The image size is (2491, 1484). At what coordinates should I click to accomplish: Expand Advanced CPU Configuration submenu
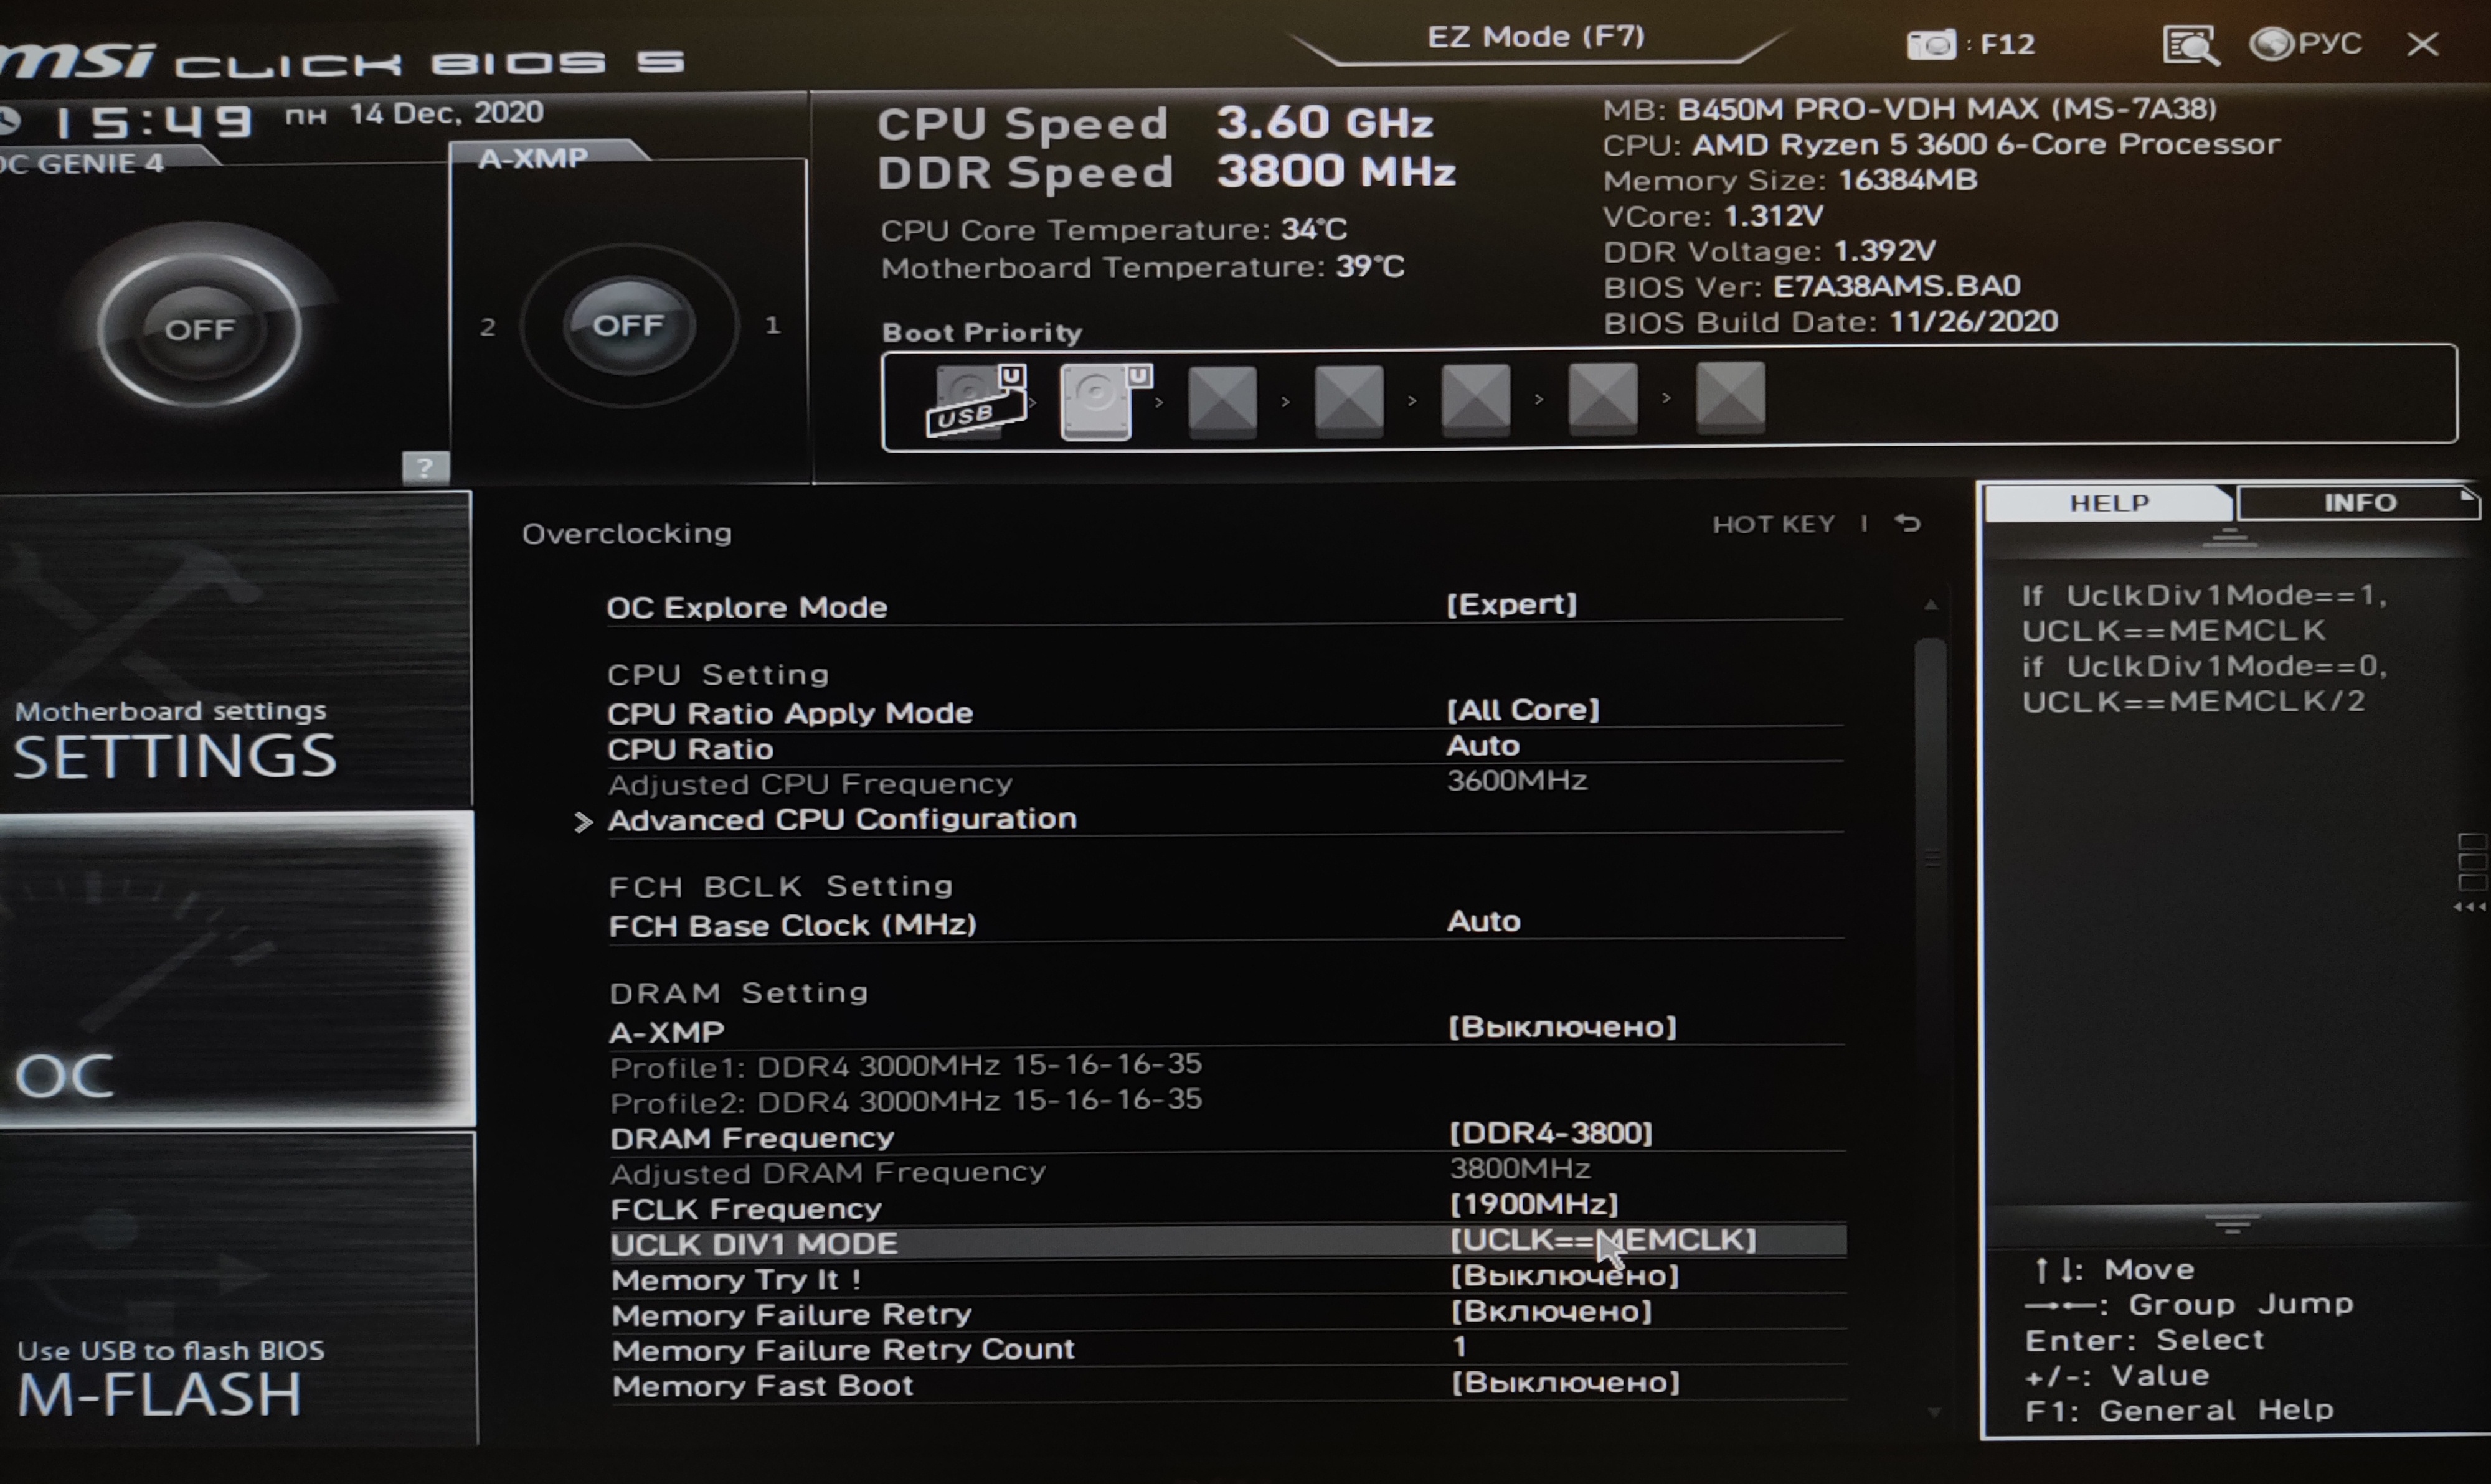(841, 820)
